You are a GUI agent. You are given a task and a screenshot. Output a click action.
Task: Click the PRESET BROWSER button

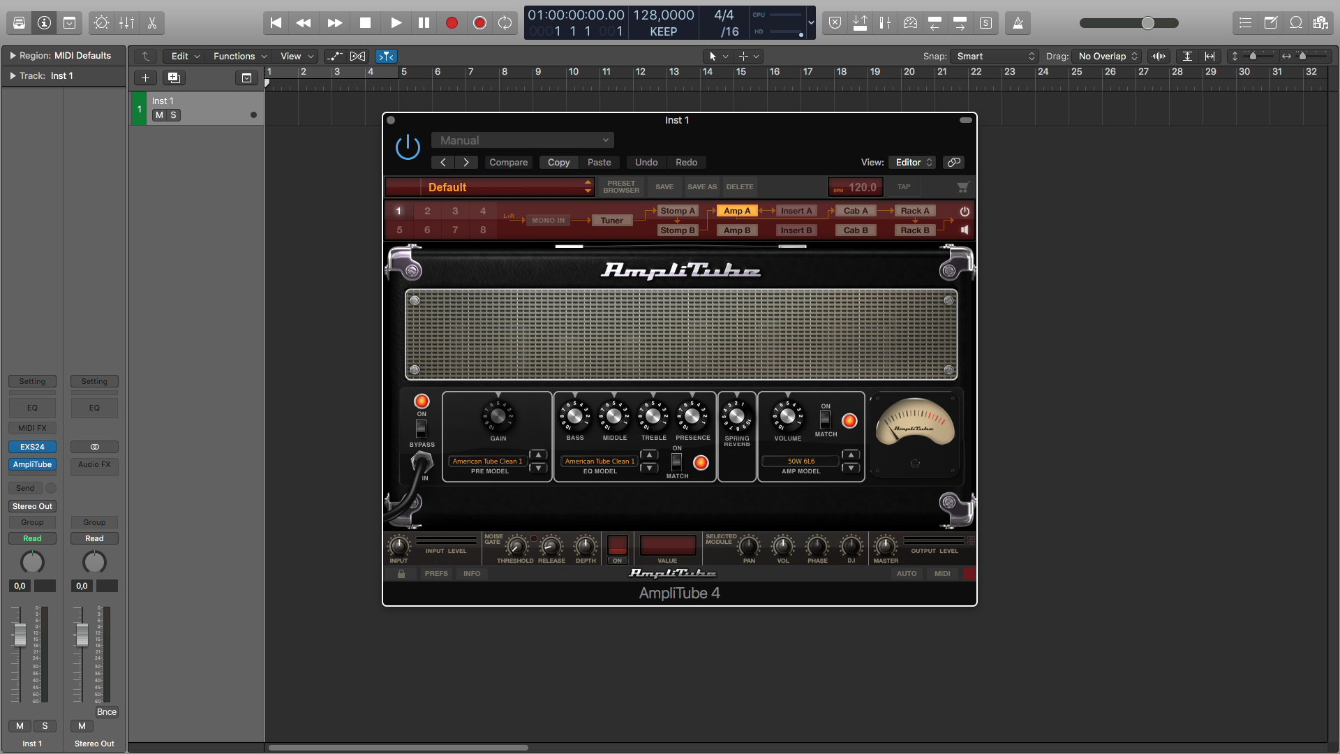[621, 187]
